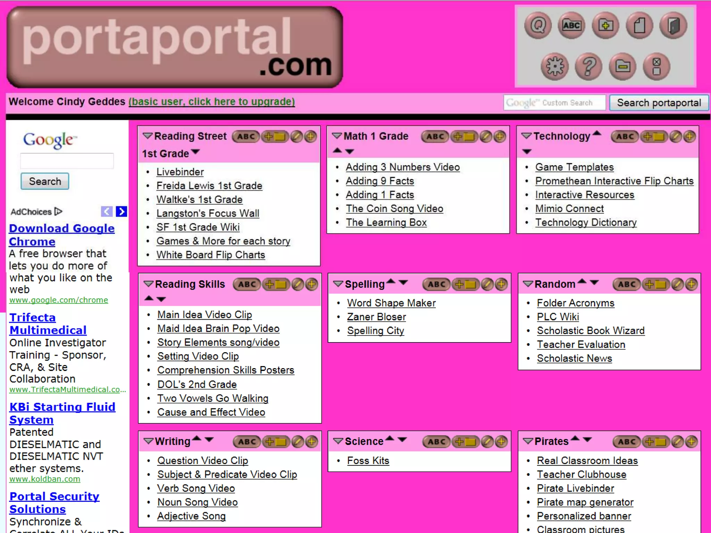Collapse the Technology category triangle

pyautogui.click(x=527, y=136)
